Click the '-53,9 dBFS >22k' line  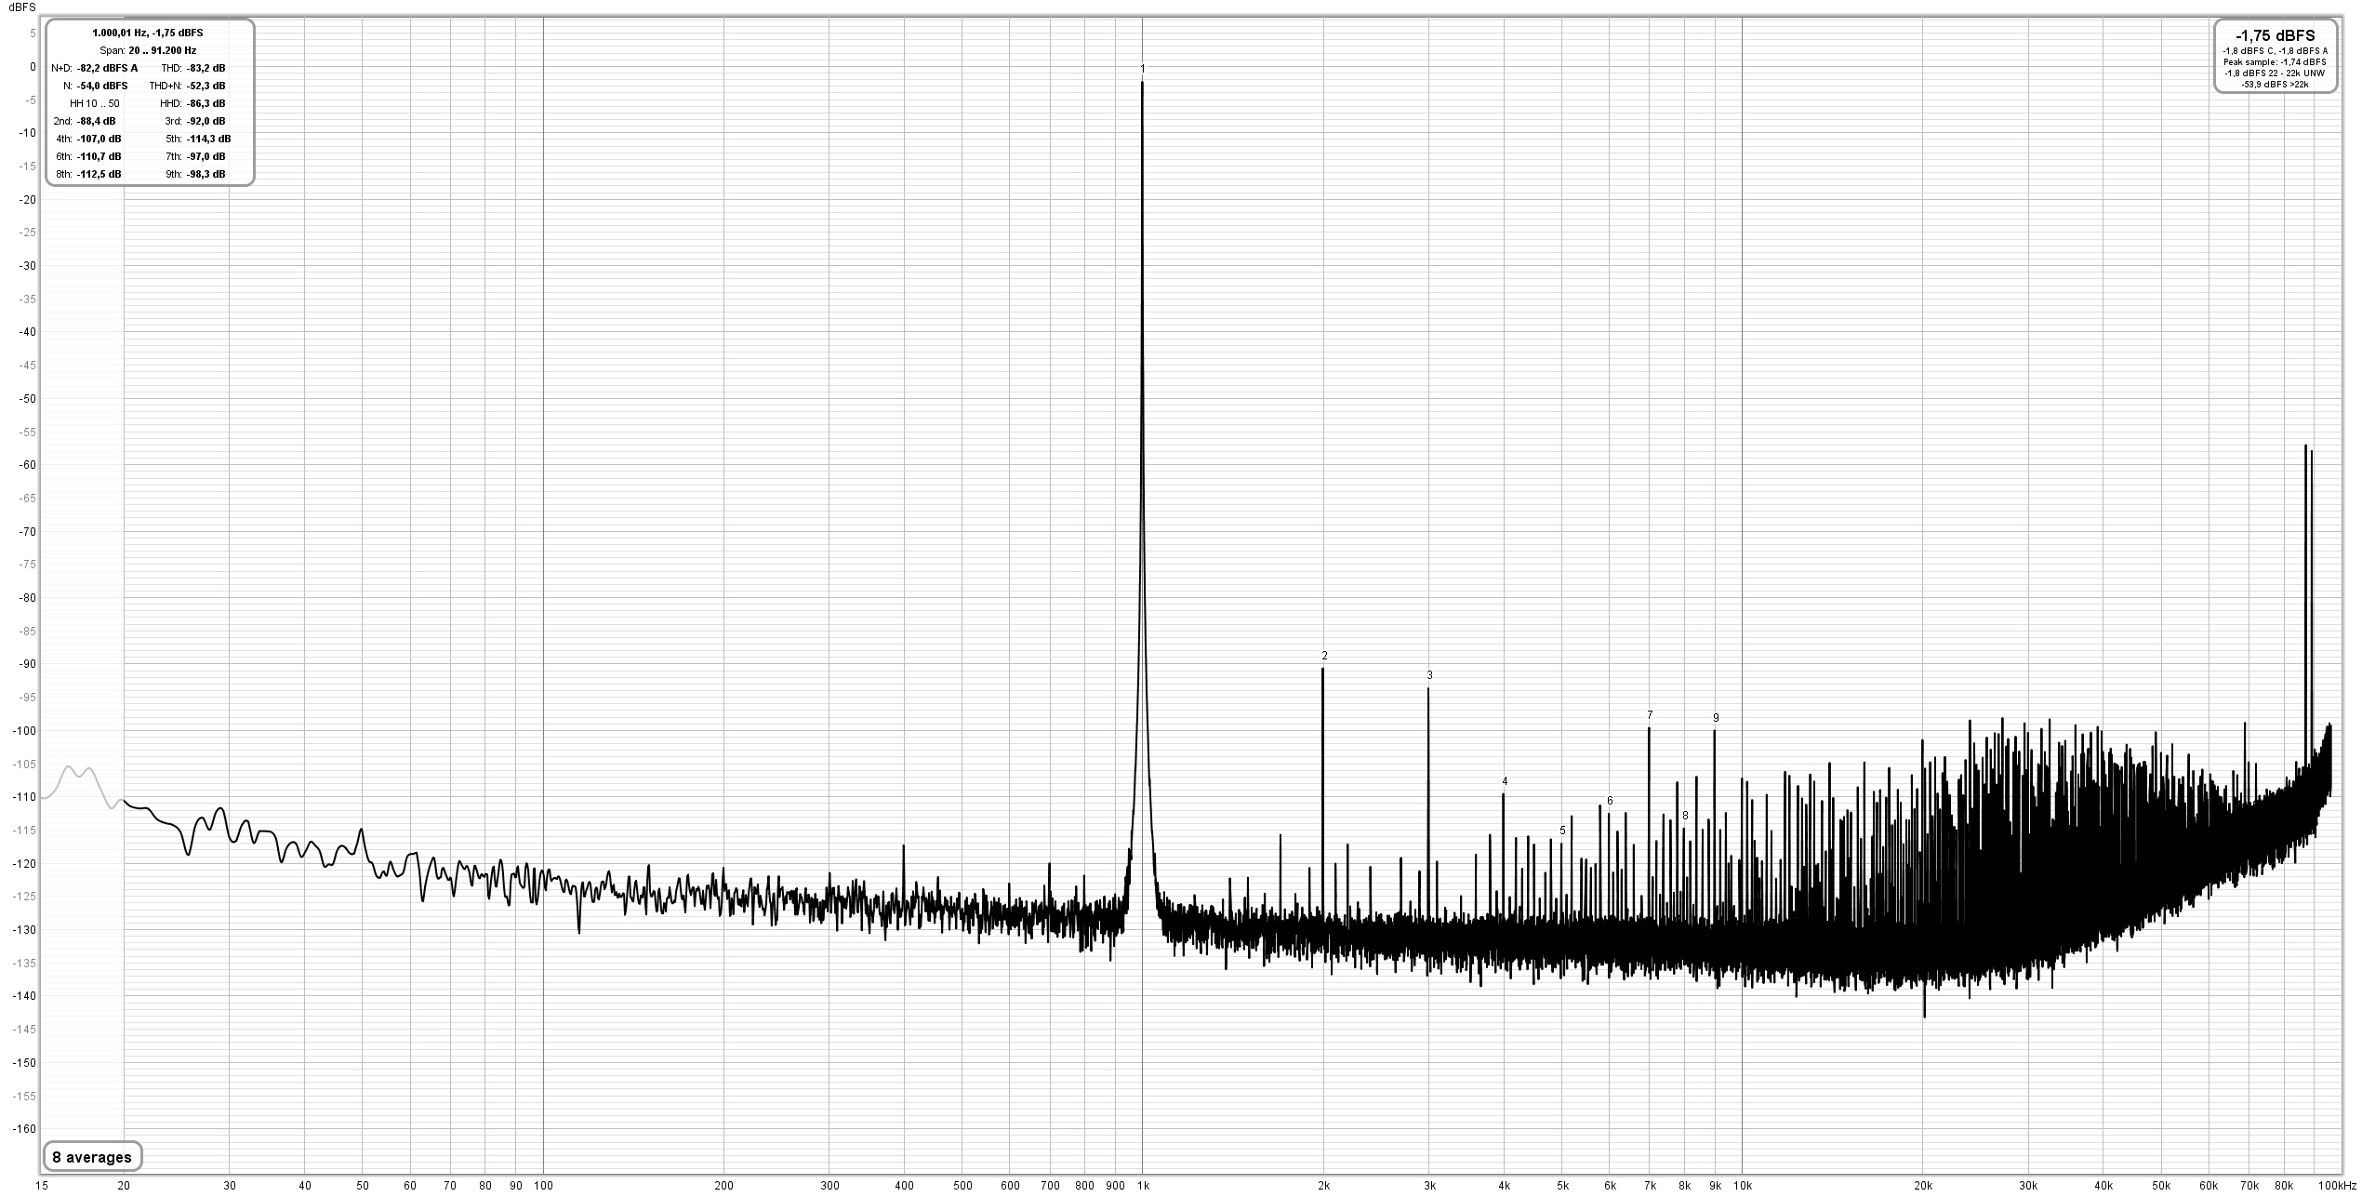point(2275,85)
